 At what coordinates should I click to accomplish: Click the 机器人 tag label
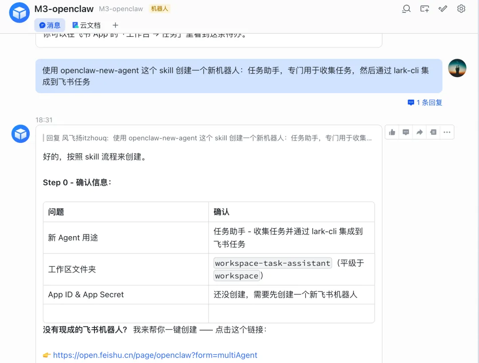click(x=160, y=9)
